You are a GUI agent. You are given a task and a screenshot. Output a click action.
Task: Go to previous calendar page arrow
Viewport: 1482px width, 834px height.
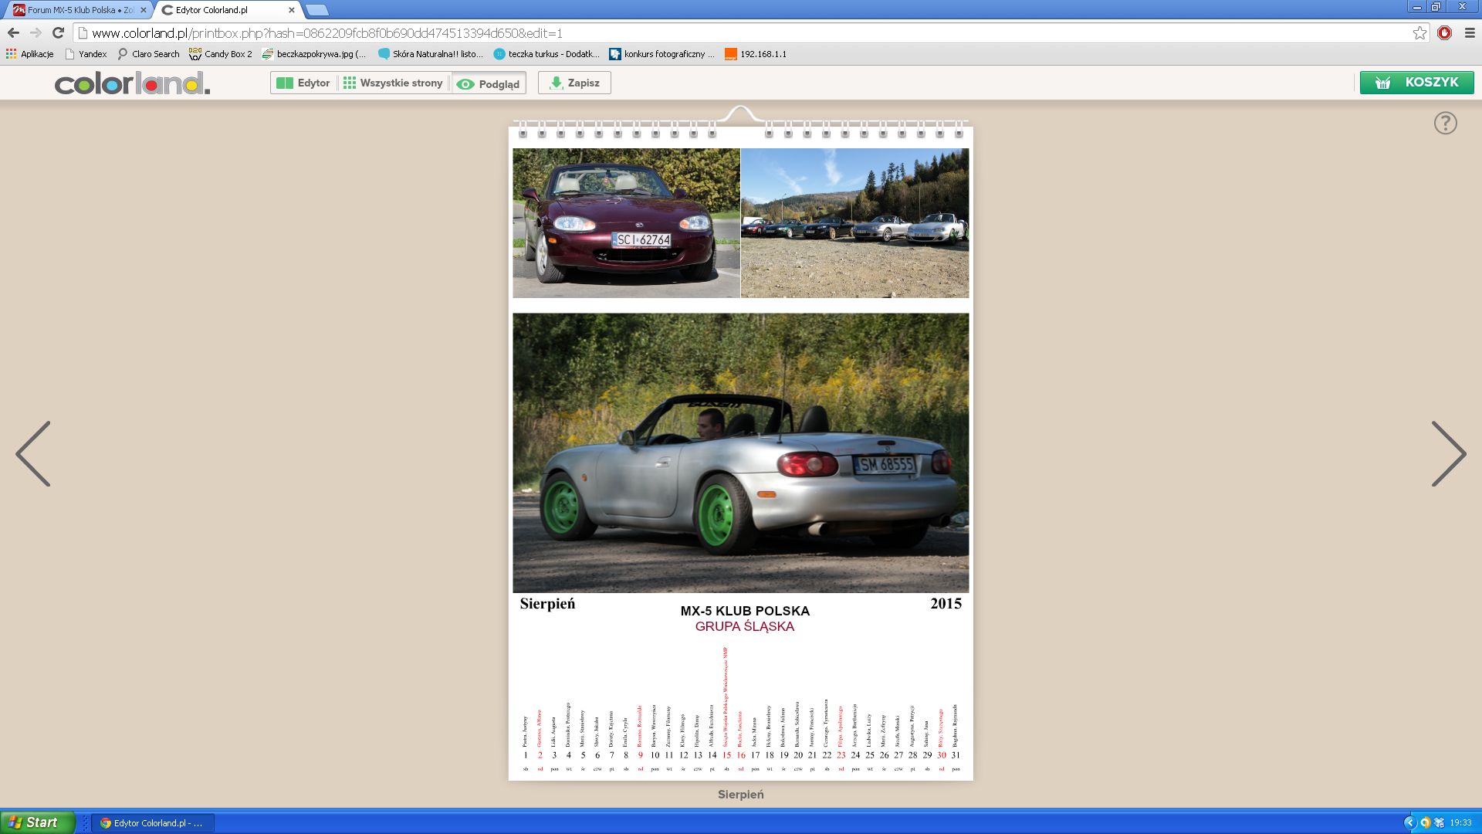coord(32,453)
